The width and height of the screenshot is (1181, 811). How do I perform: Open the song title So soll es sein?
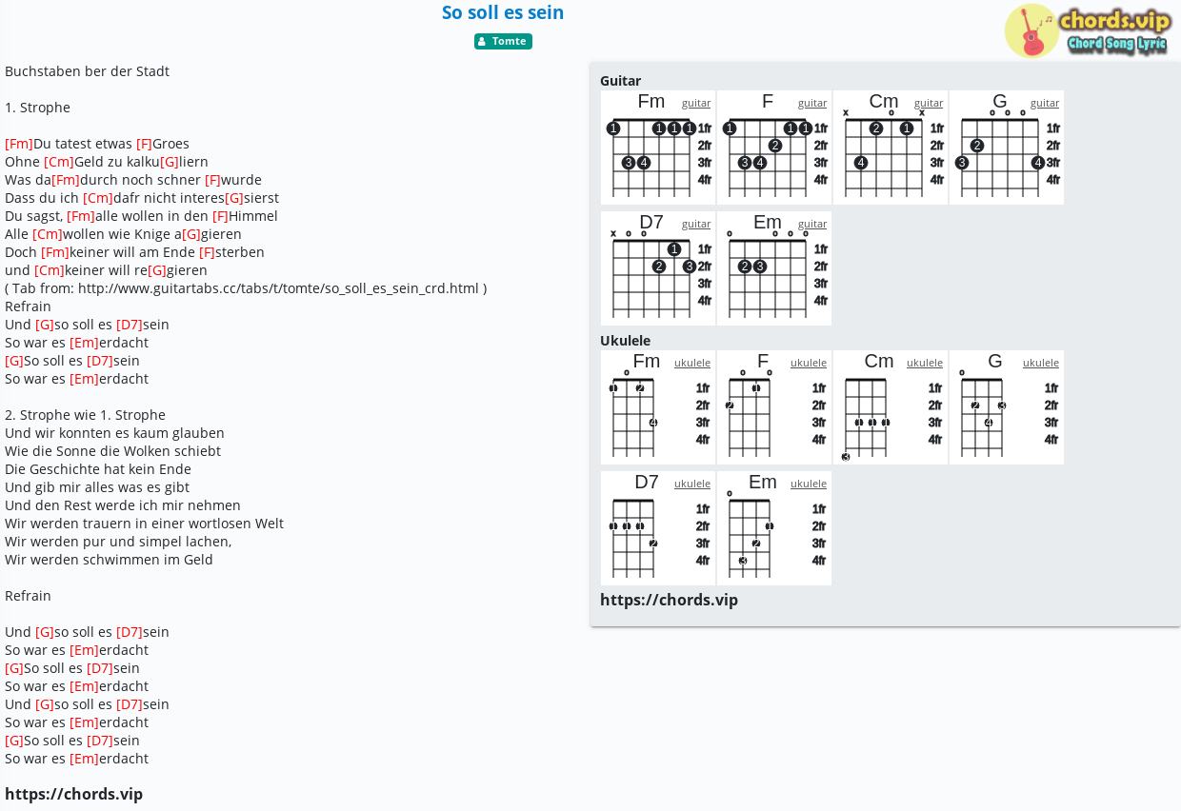pyautogui.click(x=503, y=12)
